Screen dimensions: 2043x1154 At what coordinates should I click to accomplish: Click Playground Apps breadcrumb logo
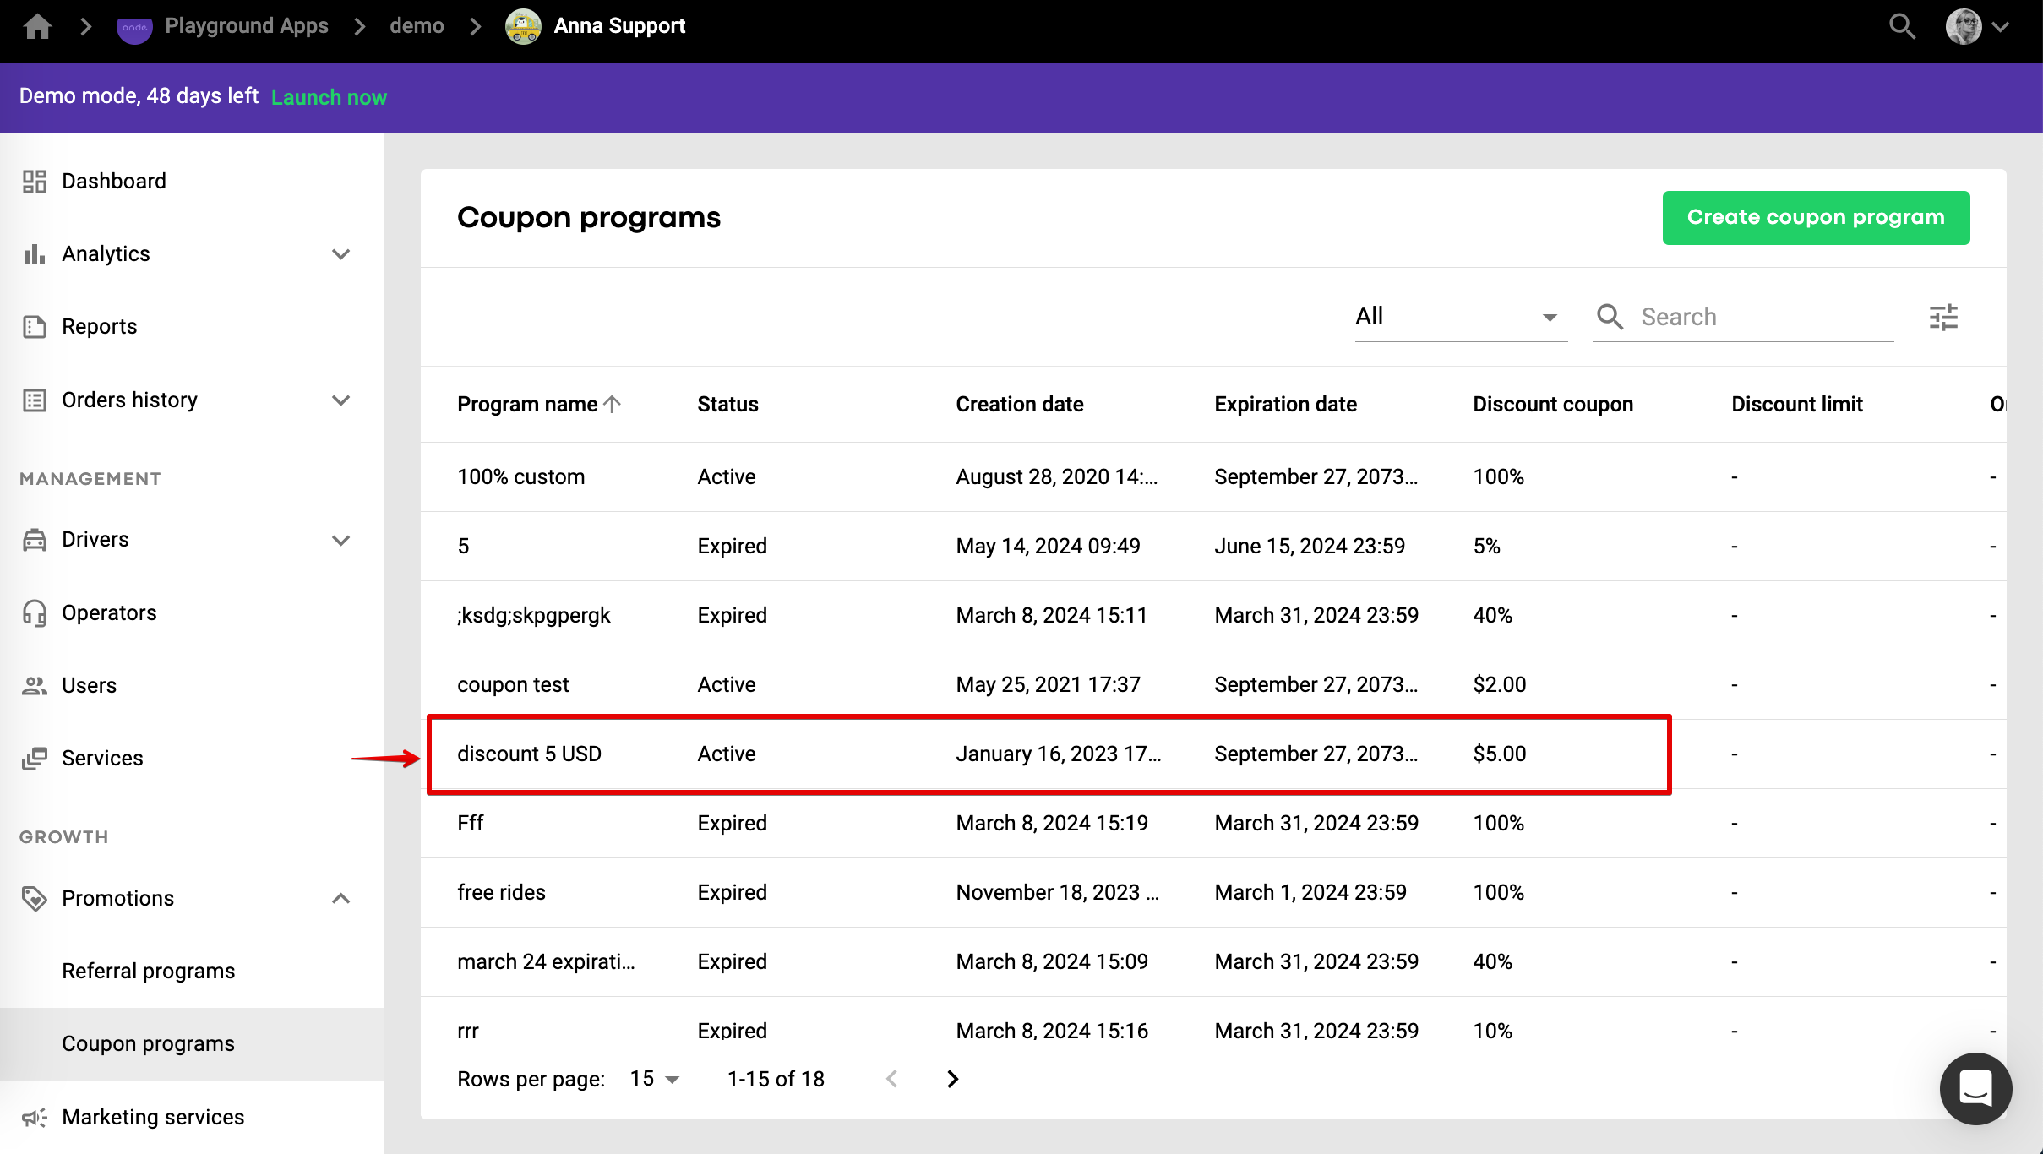click(x=134, y=27)
